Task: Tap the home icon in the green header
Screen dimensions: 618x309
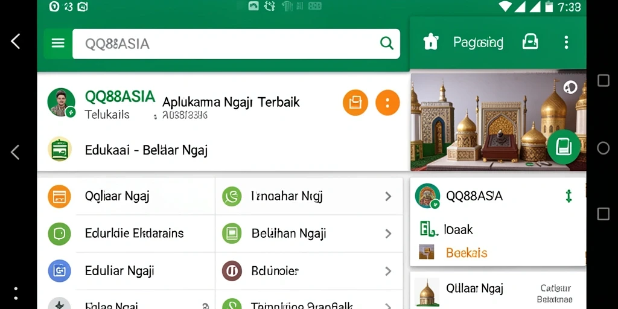Action: (431, 42)
